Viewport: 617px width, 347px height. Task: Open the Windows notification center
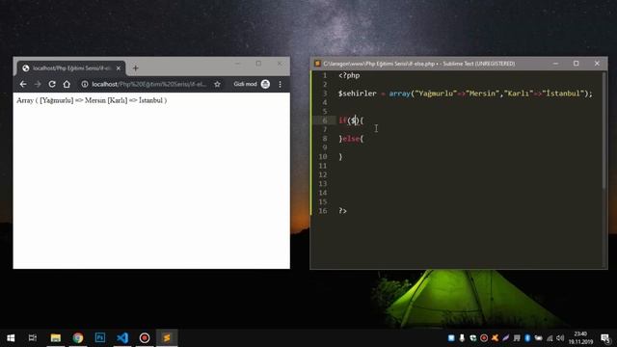[x=605, y=338]
